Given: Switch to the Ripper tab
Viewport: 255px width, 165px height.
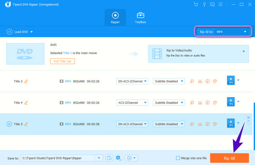Looking at the screenshot, I should tap(115, 18).
